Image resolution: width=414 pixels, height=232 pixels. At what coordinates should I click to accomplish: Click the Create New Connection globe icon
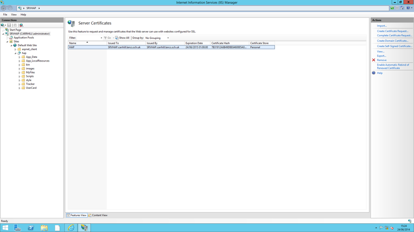(2, 25)
